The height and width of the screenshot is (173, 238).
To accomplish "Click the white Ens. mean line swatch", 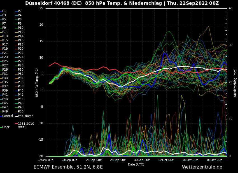I will coord(16,116).
